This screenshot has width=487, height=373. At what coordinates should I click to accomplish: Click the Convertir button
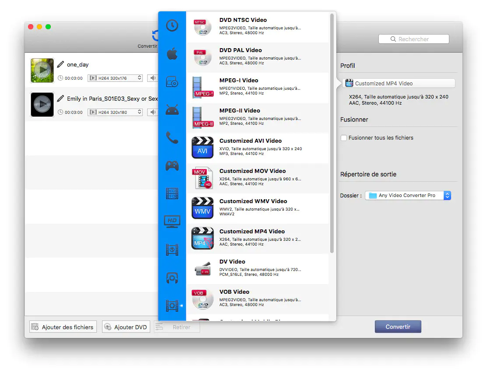tap(398, 327)
